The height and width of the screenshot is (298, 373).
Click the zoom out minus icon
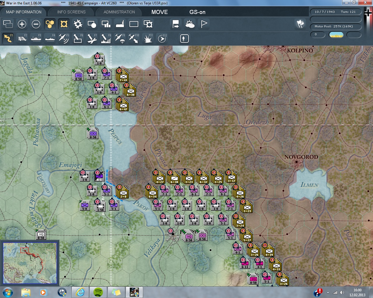pos(36,24)
